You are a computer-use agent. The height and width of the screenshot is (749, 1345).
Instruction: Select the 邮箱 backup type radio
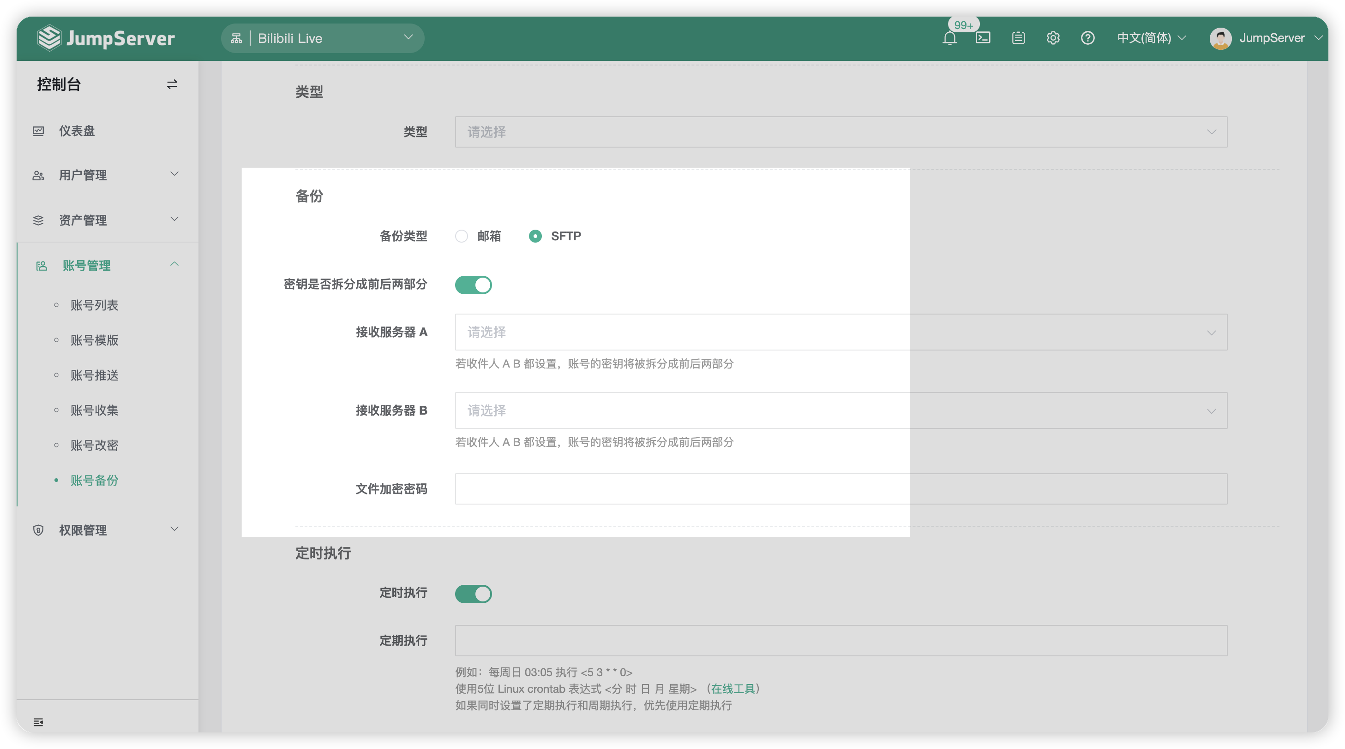tap(462, 236)
